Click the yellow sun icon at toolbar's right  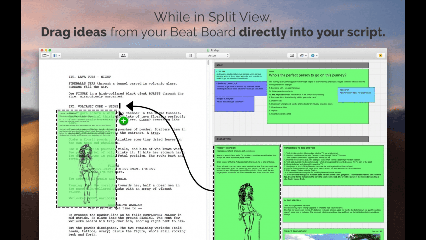(x=380, y=55)
